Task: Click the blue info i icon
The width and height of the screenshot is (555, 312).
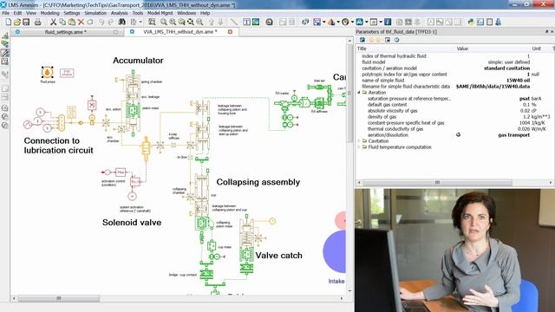Action: [388, 22]
